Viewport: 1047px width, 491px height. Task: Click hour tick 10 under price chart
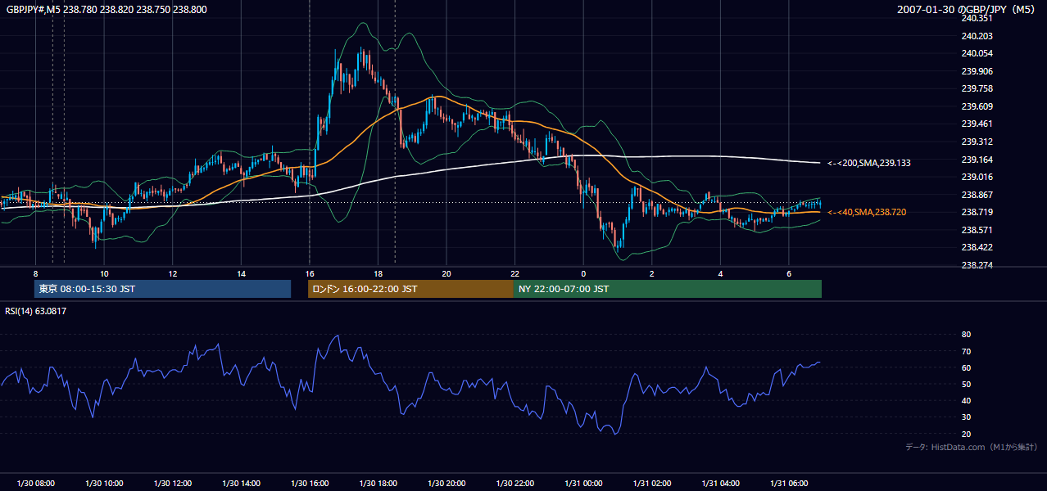104,273
